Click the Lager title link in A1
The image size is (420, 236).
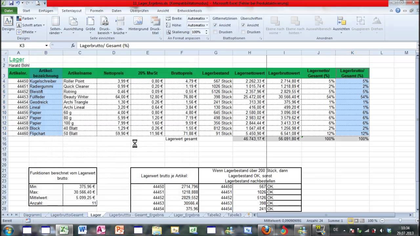click(x=16, y=59)
